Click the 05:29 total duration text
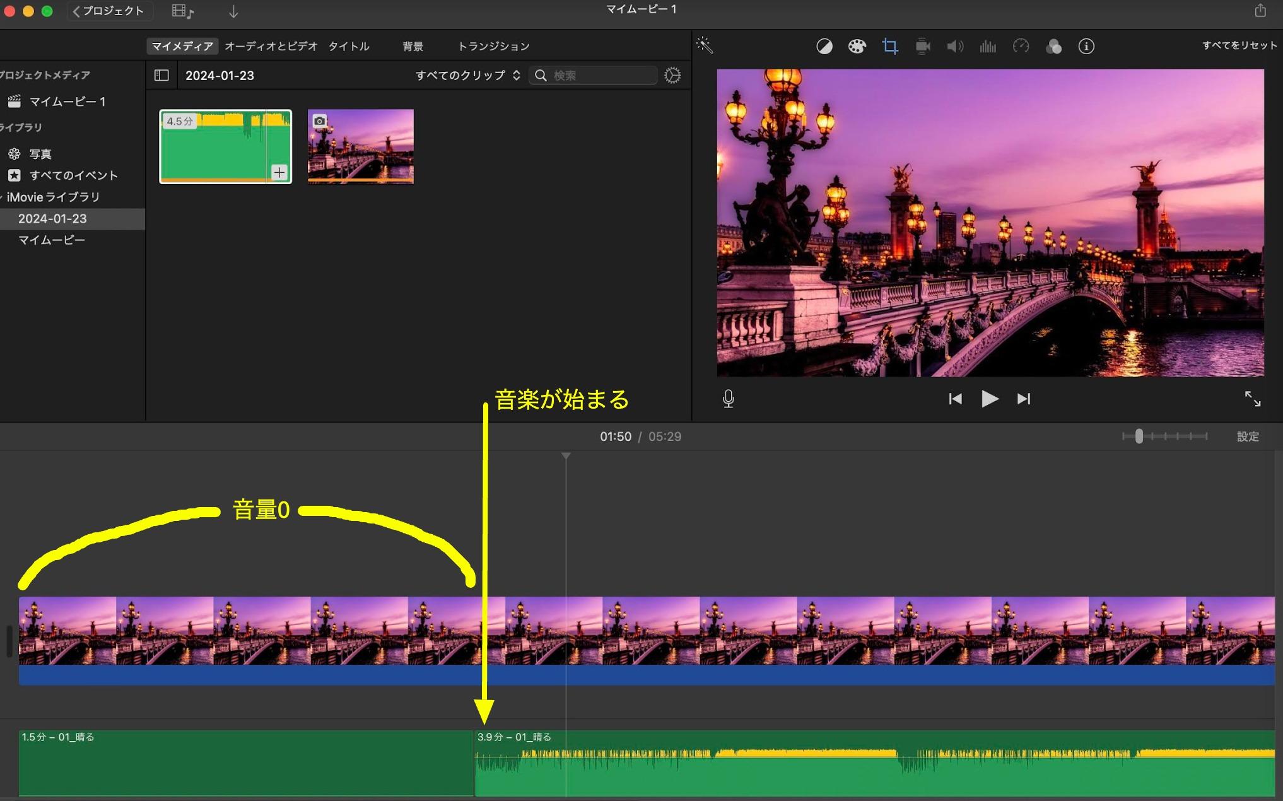This screenshot has width=1283, height=801. 665,436
